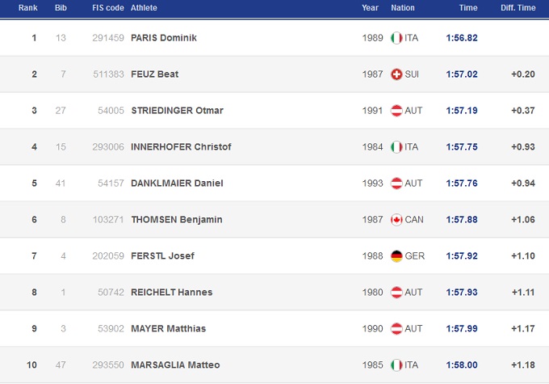Click the Italian flag in Marsaglia's row

(x=396, y=365)
